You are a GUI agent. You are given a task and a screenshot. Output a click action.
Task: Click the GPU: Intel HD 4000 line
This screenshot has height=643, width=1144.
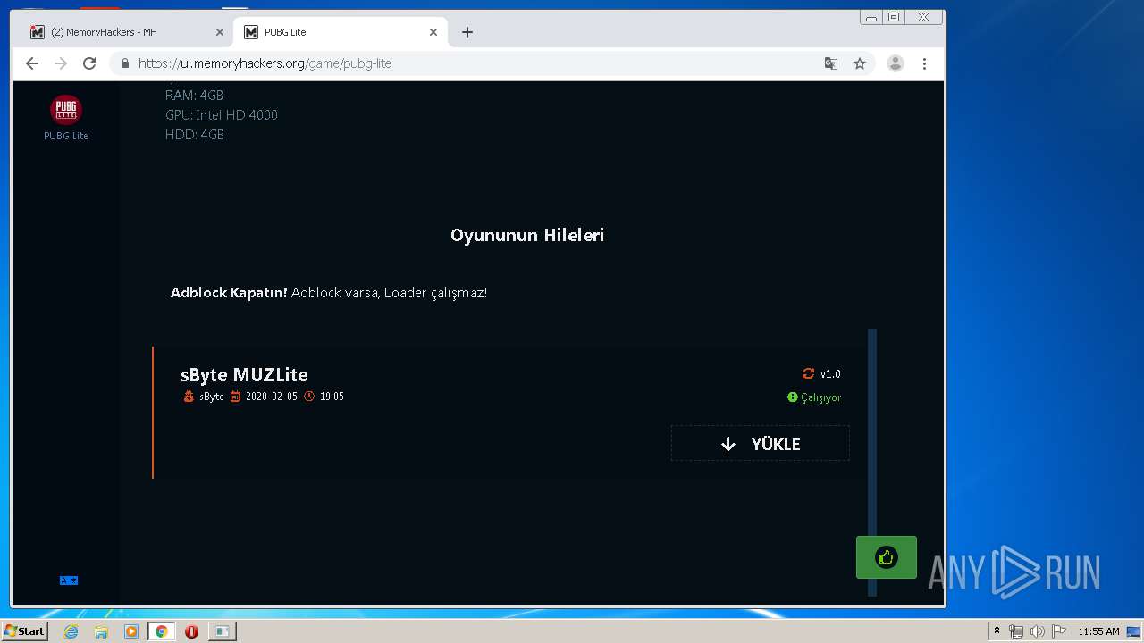click(x=222, y=115)
